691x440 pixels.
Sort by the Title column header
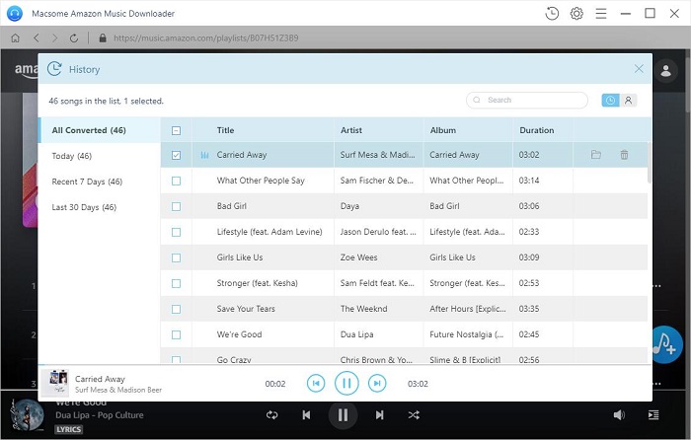[x=225, y=130]
